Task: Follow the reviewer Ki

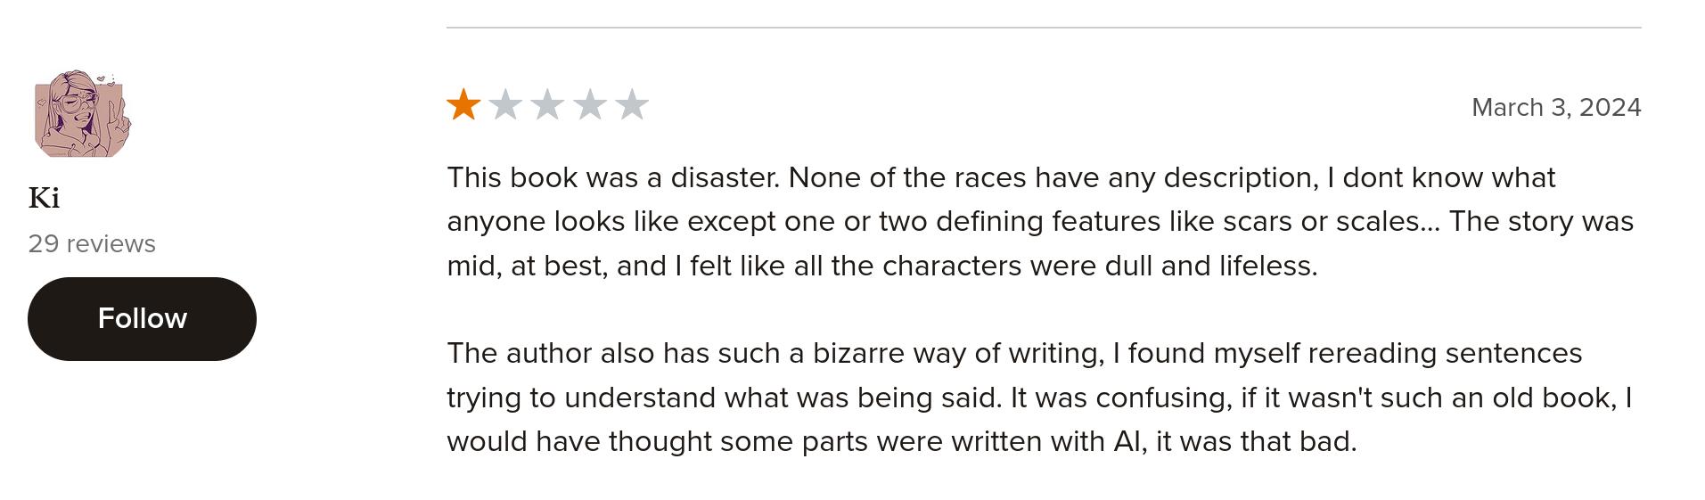Action: coord(142,318)
